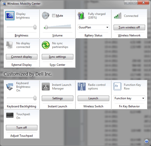Click the External Display label

click(x=22, y=65)
